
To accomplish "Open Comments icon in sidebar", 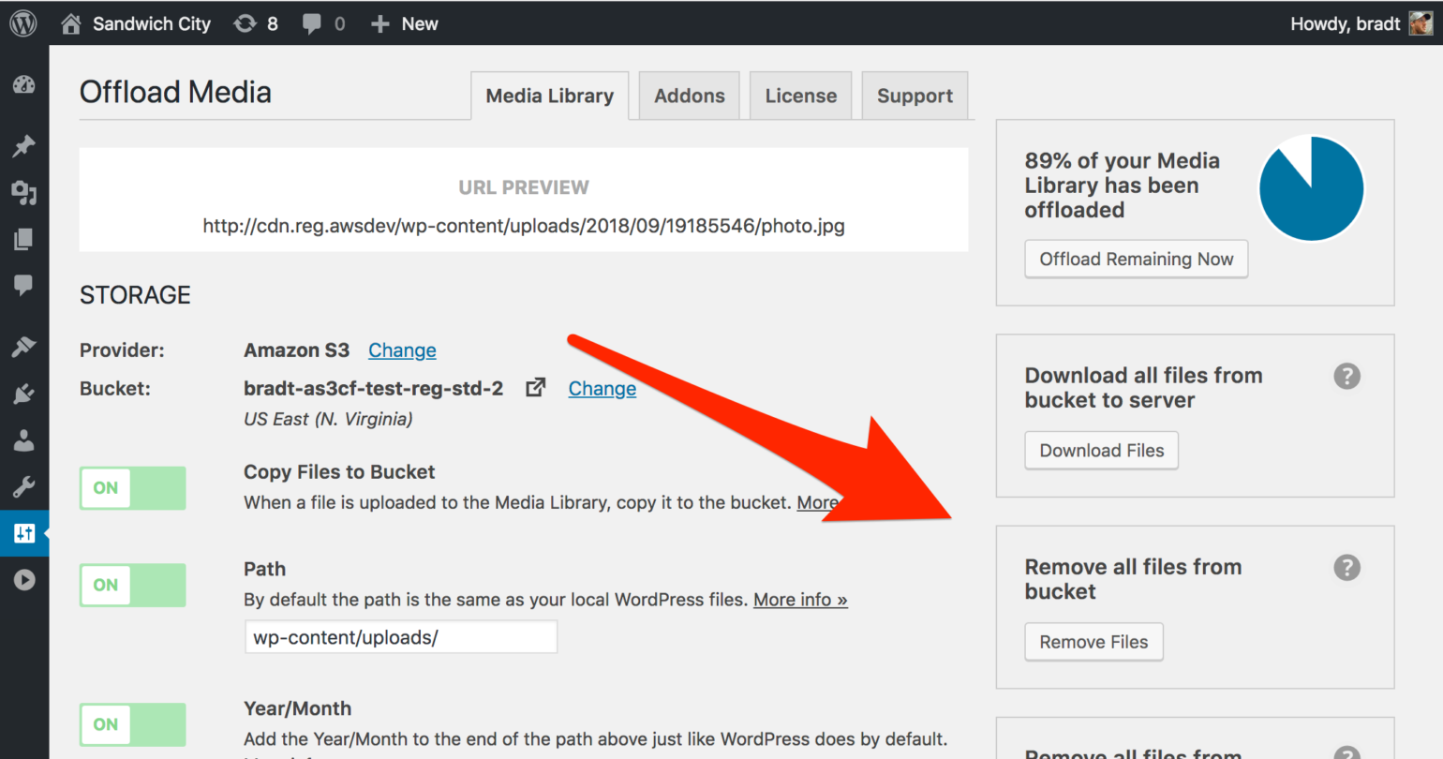I will (24, 285).
